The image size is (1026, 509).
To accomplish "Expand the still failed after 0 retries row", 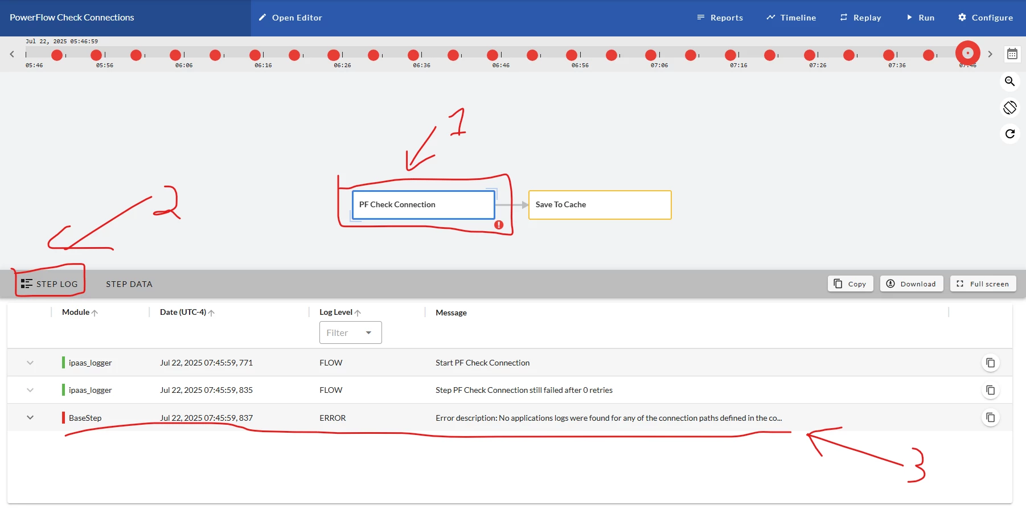I will [30, 390].
